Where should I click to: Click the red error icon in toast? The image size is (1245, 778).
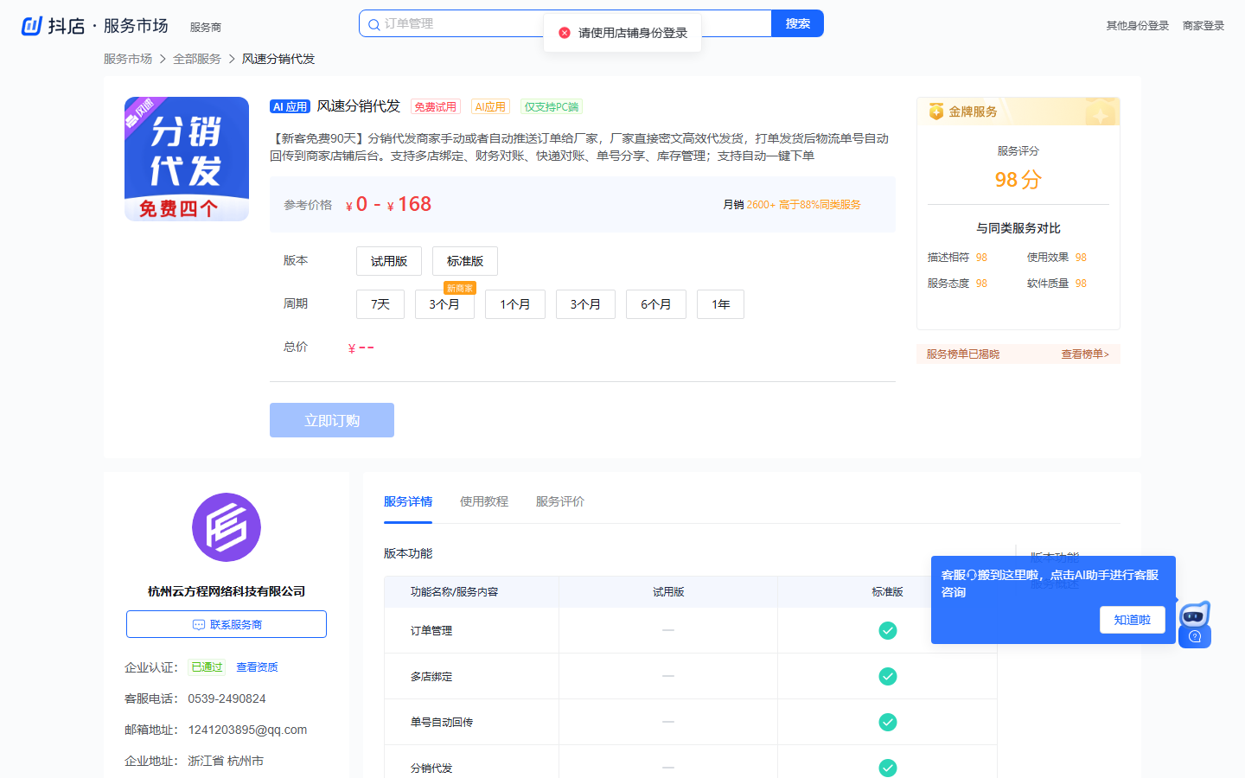point(565,33)
